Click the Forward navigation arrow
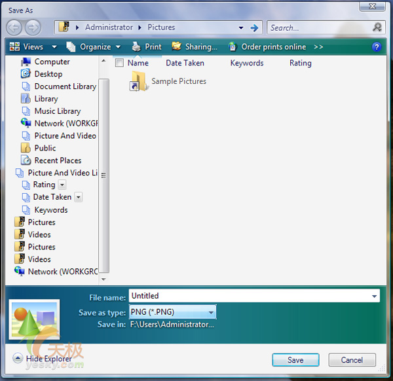Image resolution: width=393 pixels, height=381 pixels. pos(33,27)
